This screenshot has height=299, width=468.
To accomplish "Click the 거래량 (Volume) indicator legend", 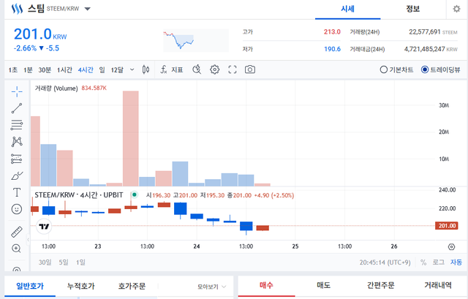I will point(56,88).
